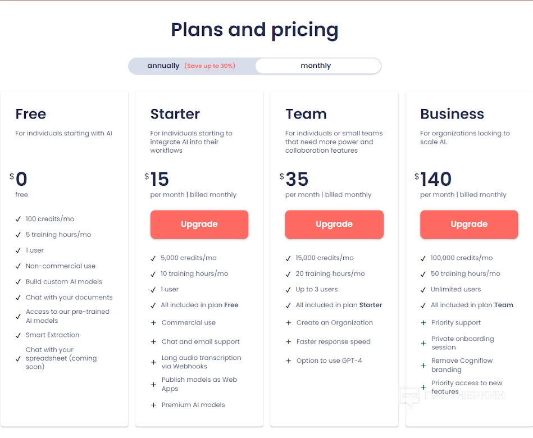Expand plus icon for Option to use GPT-4
Screen dimensions: 533x438
[x=288, y=361]
